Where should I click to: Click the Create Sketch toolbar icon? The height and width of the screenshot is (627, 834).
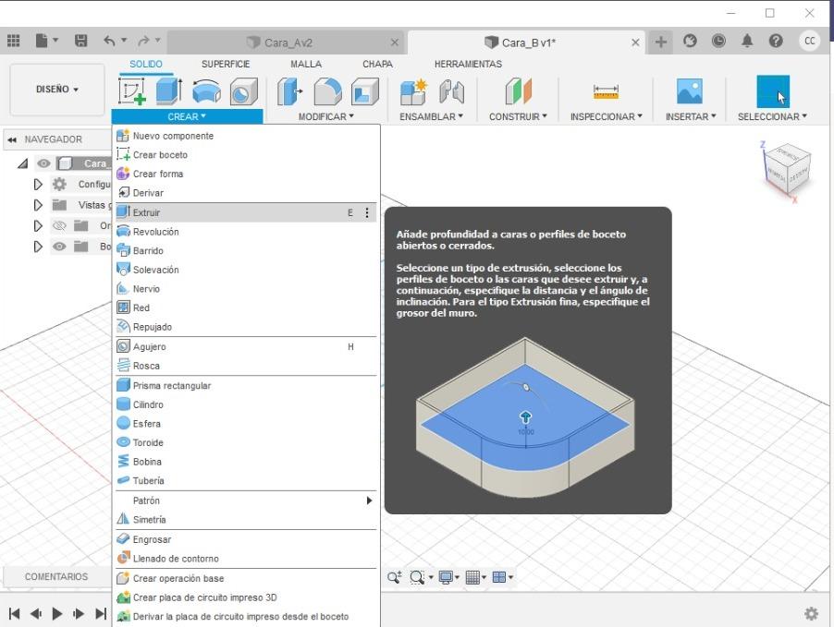coord(132,90)
